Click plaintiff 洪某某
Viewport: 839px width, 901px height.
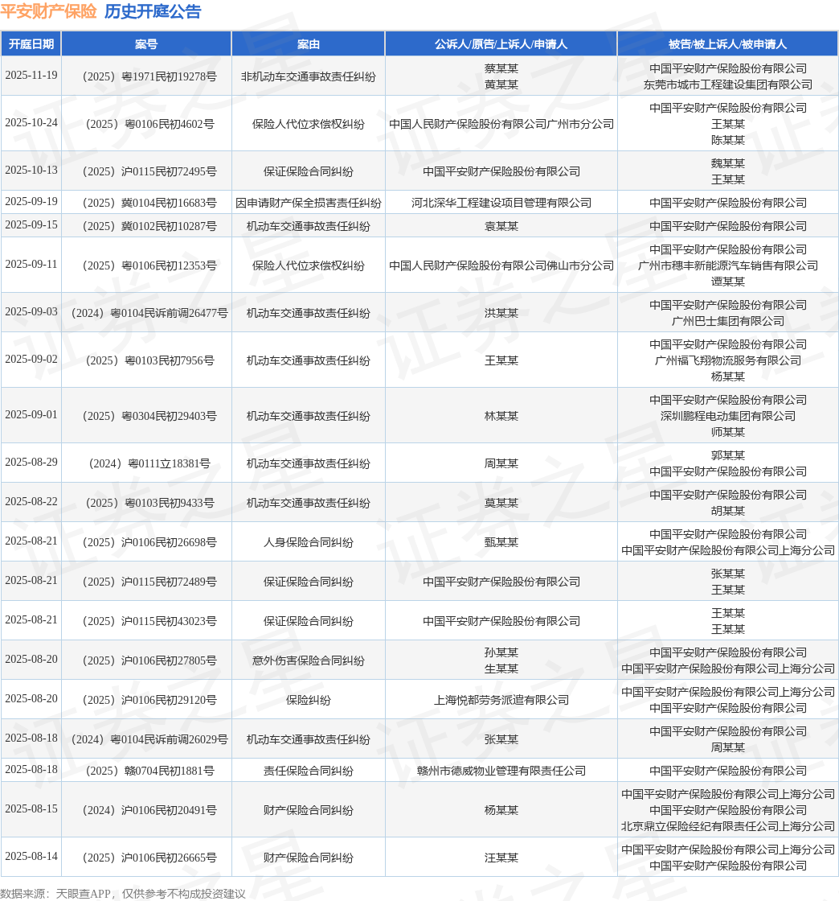[x=501, y=313]
